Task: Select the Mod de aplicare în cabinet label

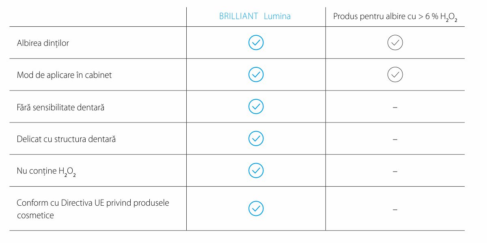Action: pos(64,75)
